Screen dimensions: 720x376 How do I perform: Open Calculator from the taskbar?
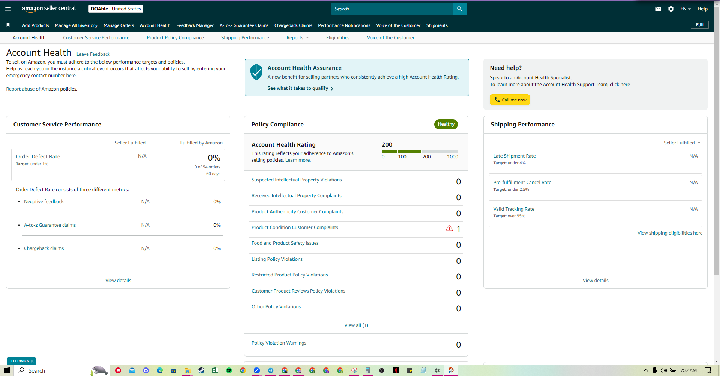point(368,370)
